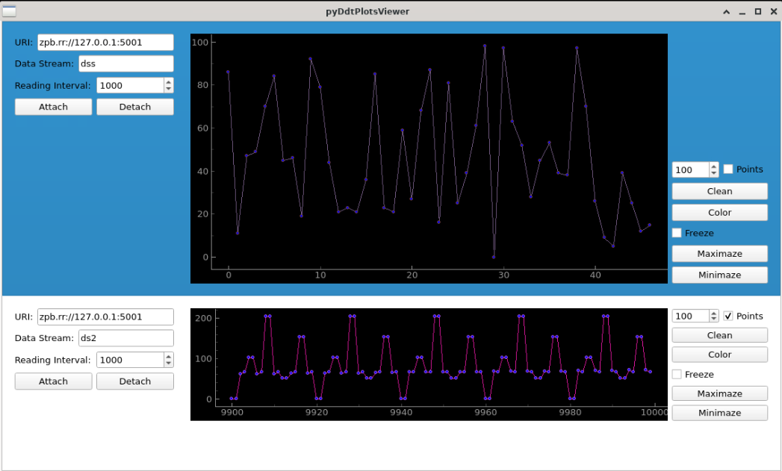Click Clean button for bottom plot
The image size is (782, 471).
coord(720,335)
